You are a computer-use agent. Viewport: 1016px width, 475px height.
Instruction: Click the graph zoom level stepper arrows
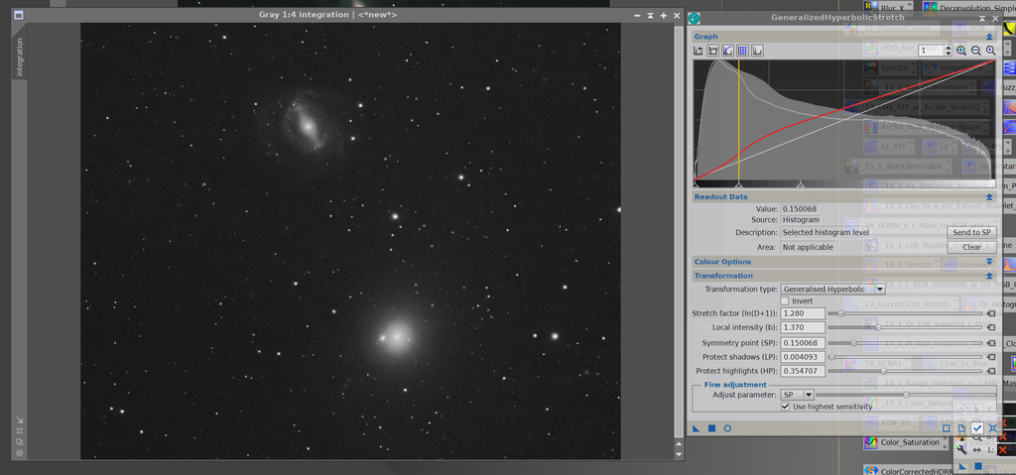point(949,51)
